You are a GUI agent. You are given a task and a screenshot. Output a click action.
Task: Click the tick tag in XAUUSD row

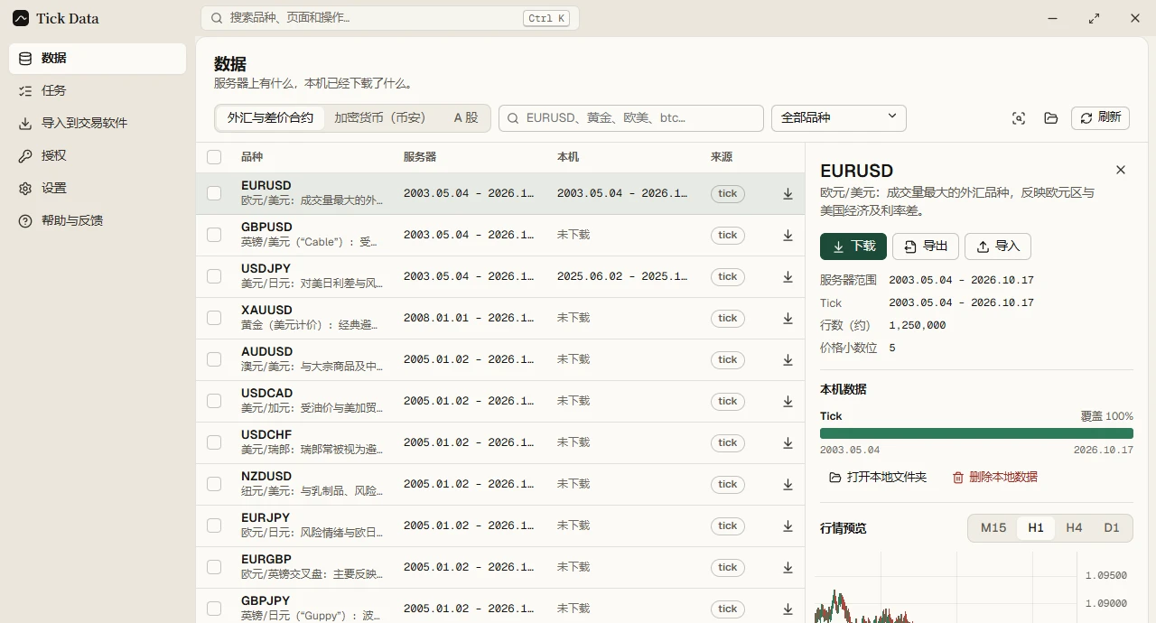(728, 318)
